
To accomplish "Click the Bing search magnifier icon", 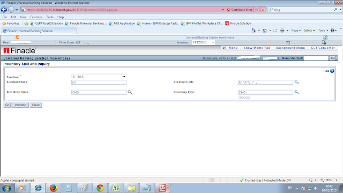I will (x=335, y=10).
